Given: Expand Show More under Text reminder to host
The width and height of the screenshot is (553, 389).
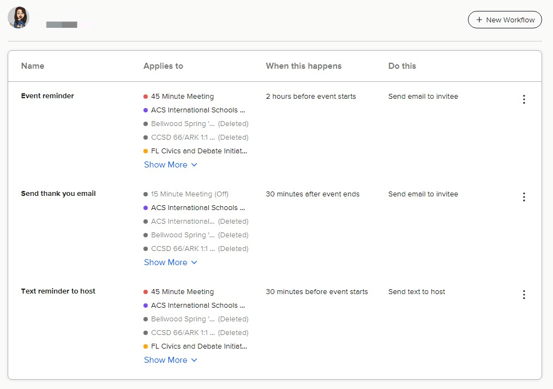Looking at the screenshot, I should (170, 360).
